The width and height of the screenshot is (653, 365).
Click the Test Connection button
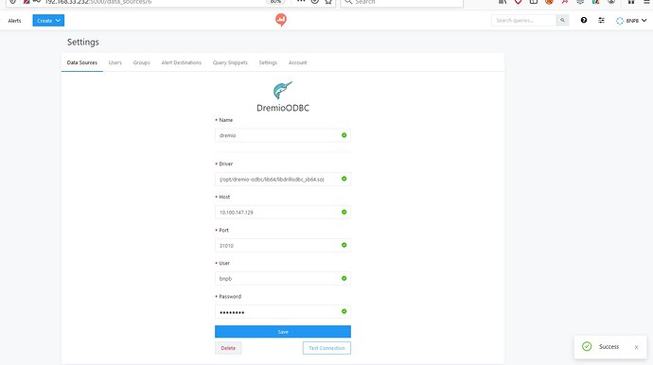coord(326,348)
